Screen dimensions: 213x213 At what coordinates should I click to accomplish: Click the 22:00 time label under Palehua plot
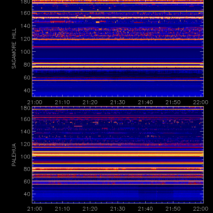(201, 209)
